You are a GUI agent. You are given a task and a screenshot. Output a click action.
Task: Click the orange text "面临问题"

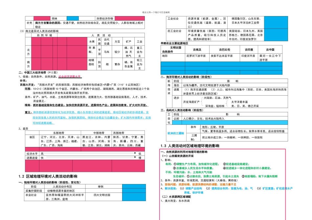tap(170, 184)
